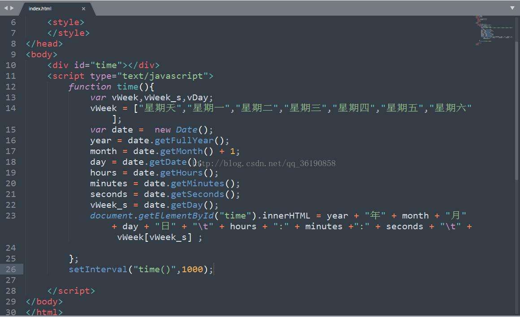Viewport: 520px width, 317px height.
Task: Click the "text/javascript" type string
Action: [x=163, y=76]
